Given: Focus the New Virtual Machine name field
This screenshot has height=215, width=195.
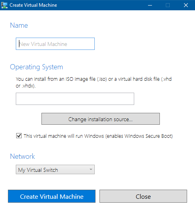Looking at the screenshot, I should point(55,44).
